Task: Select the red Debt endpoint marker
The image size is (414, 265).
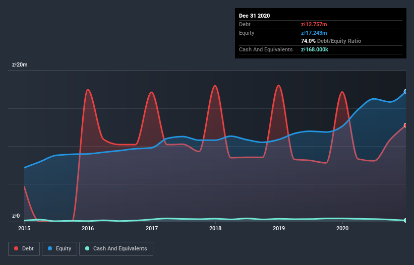Action: (x=405, y=125)
